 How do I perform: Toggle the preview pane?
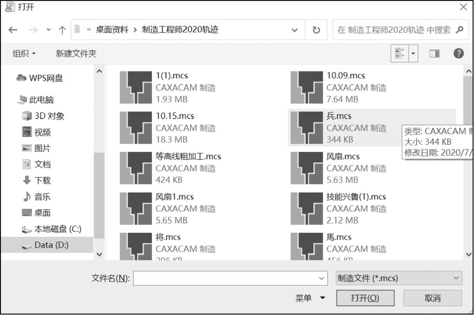click(434, 54)
